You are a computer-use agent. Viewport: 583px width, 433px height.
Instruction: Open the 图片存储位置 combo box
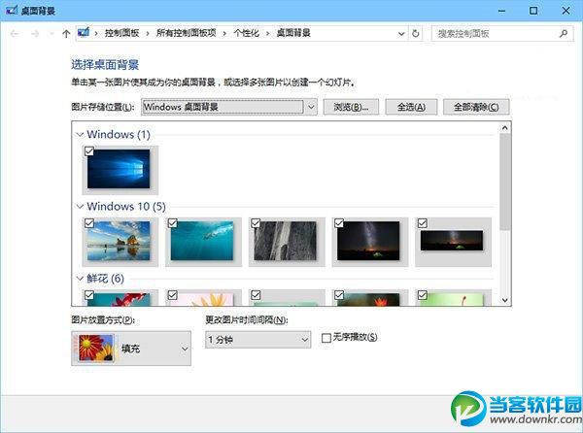point(229,107)
